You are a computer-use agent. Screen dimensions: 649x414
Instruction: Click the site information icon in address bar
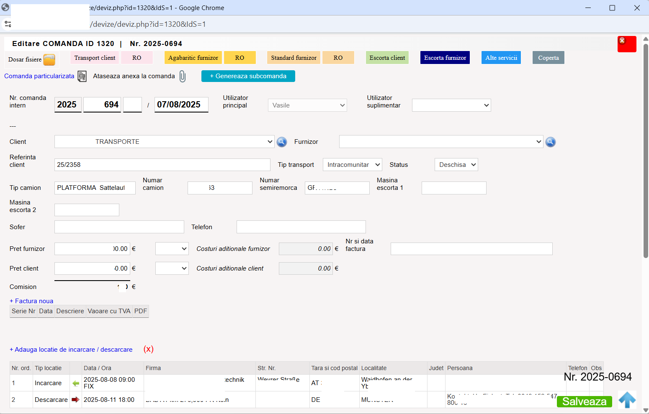coord(8,24)
